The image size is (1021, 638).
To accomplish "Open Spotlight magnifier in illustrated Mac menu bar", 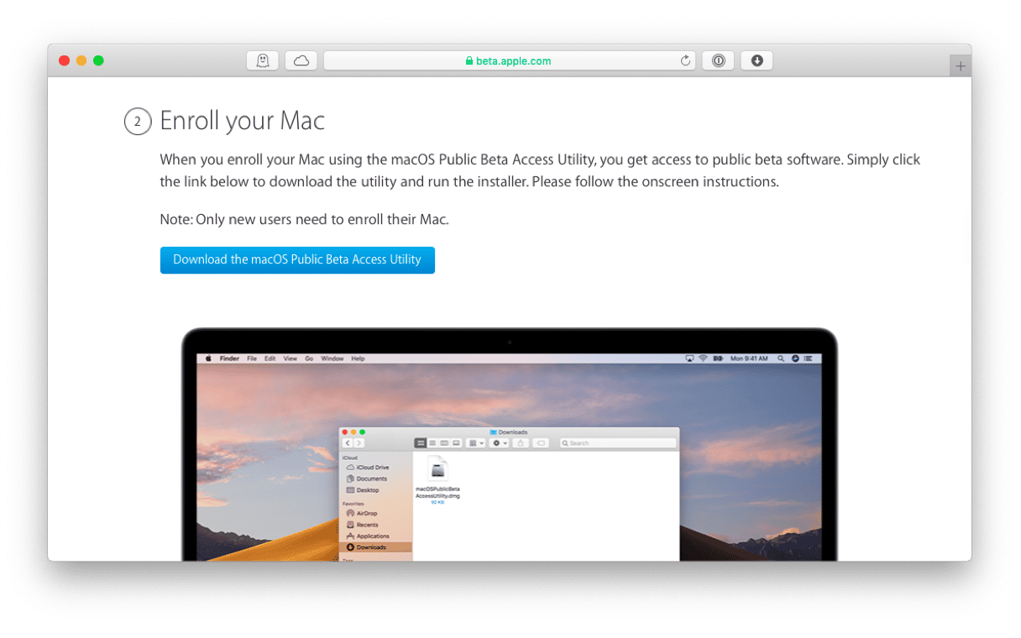I will coord(781,358).
